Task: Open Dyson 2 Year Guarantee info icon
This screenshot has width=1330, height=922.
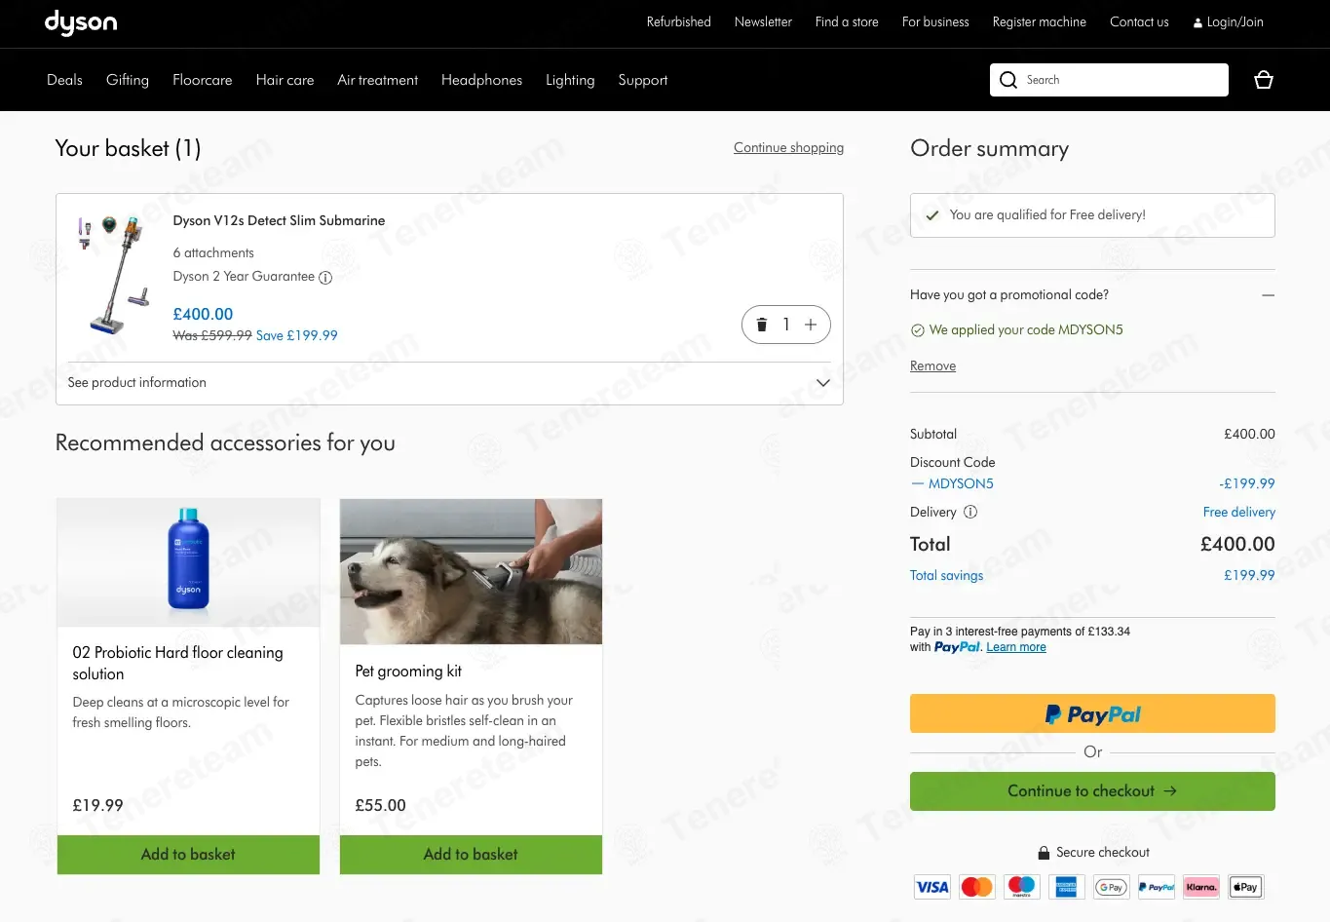Action: (x=325, y=278)
